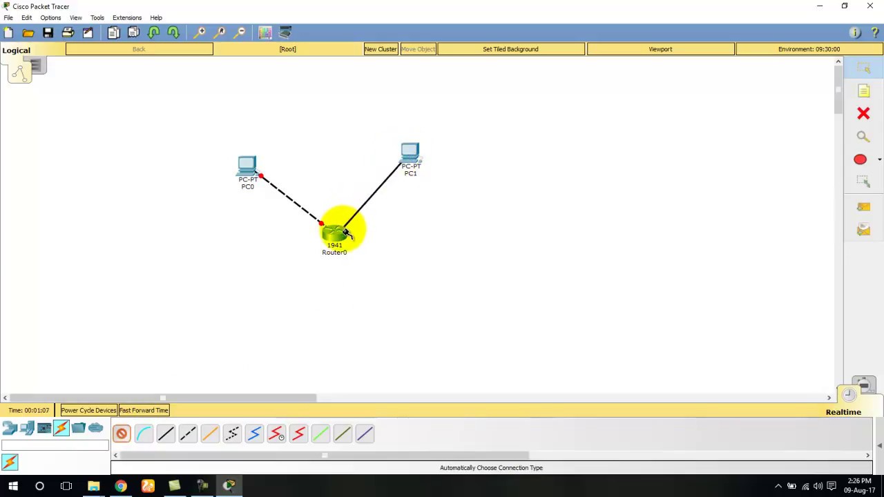Click Router0 device on canvas
This screenshot has height=497, width=884.
[x=334, y=235]
